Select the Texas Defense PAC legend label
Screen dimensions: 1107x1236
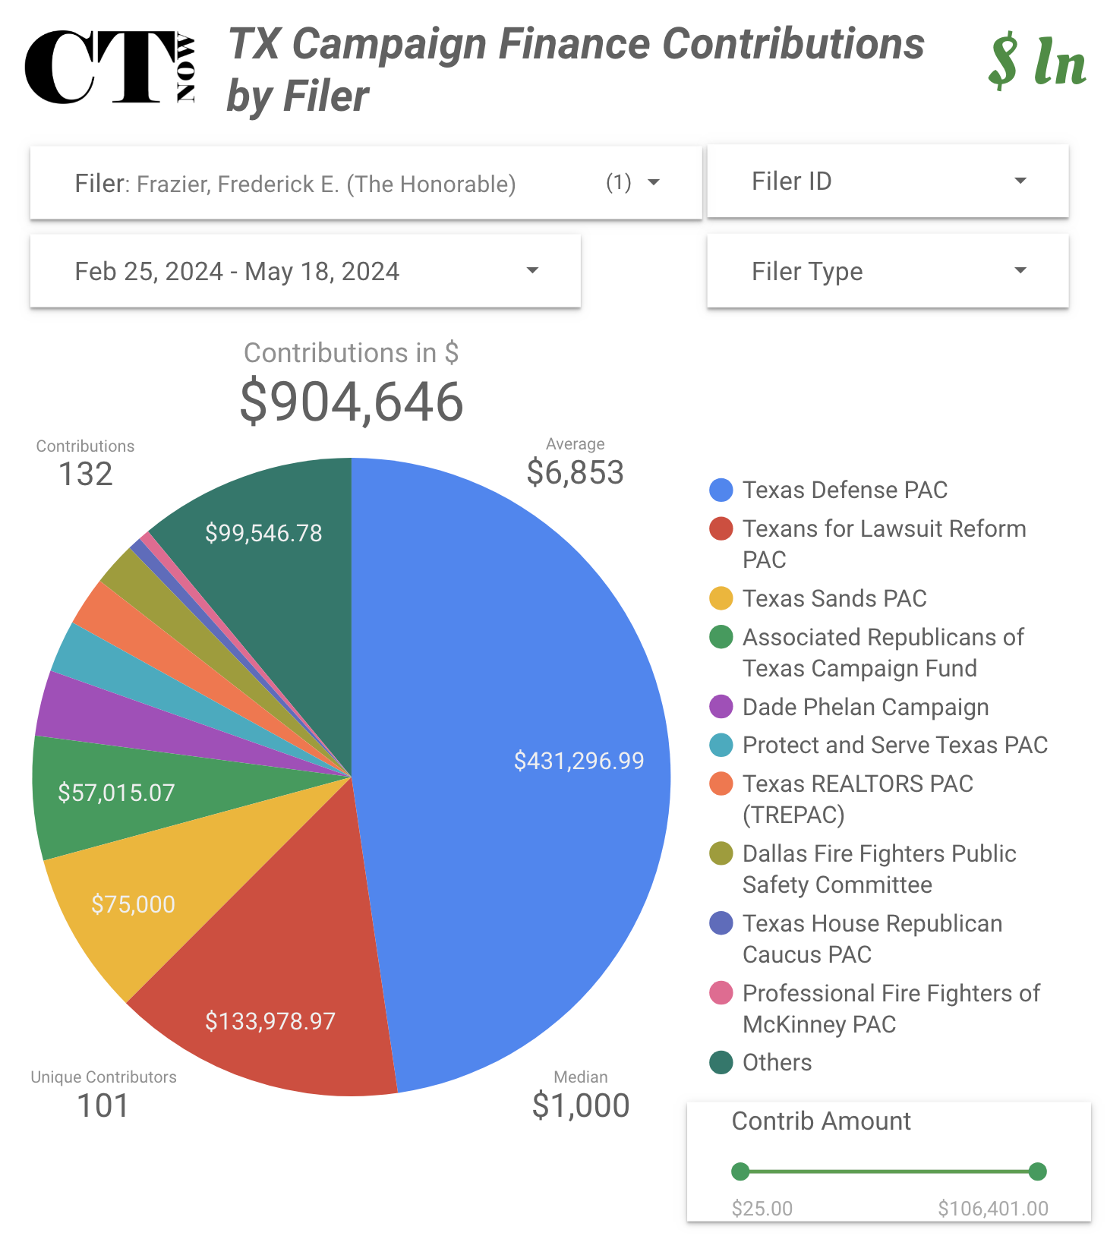pos(845,490)
